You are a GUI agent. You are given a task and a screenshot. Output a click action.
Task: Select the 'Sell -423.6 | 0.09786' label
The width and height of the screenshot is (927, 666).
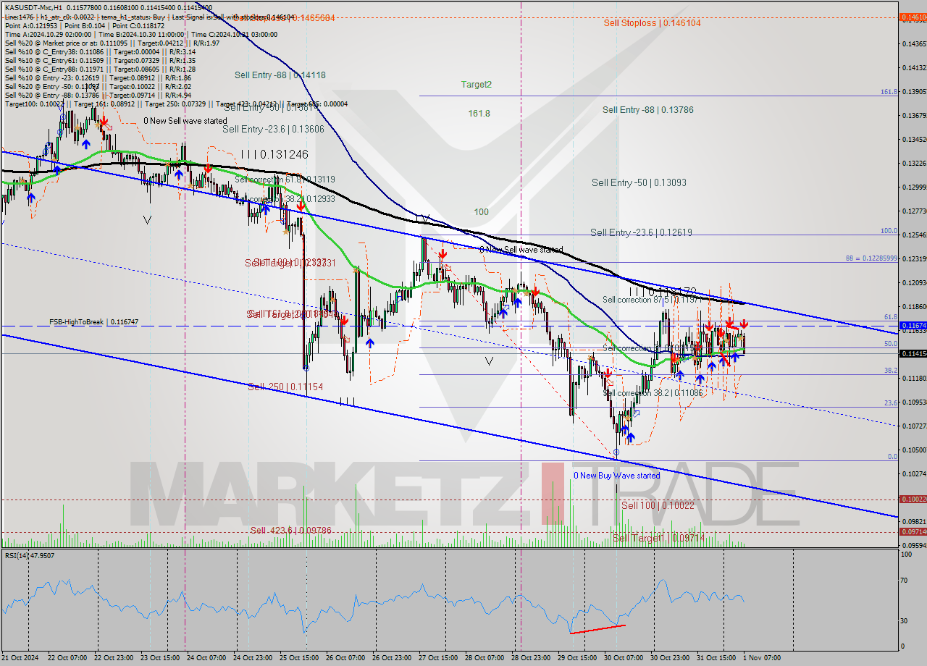(291, 531)
